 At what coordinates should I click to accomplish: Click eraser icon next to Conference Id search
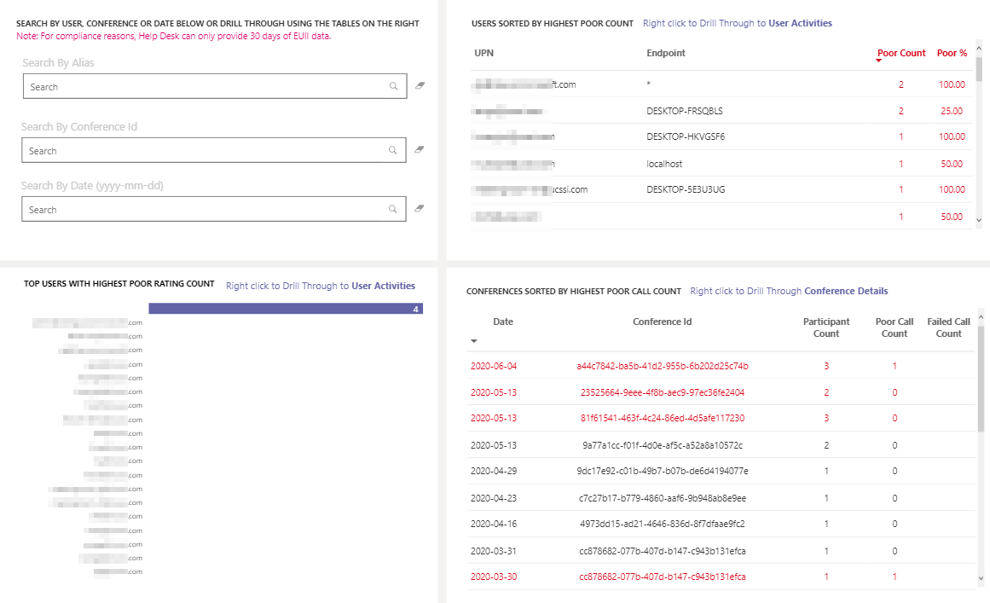(x=419, y=149)
